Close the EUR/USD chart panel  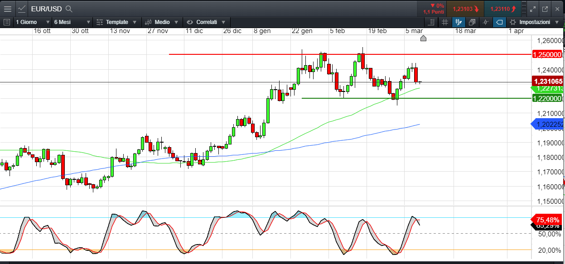tap(557, 9)
